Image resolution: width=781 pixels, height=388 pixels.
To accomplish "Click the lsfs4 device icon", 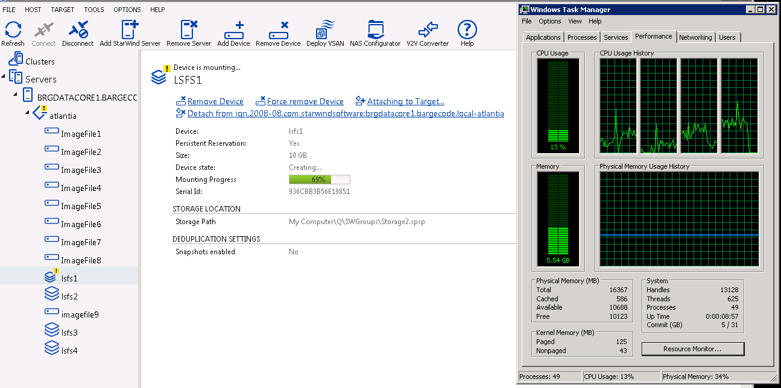I will click(x=52, y=348).
